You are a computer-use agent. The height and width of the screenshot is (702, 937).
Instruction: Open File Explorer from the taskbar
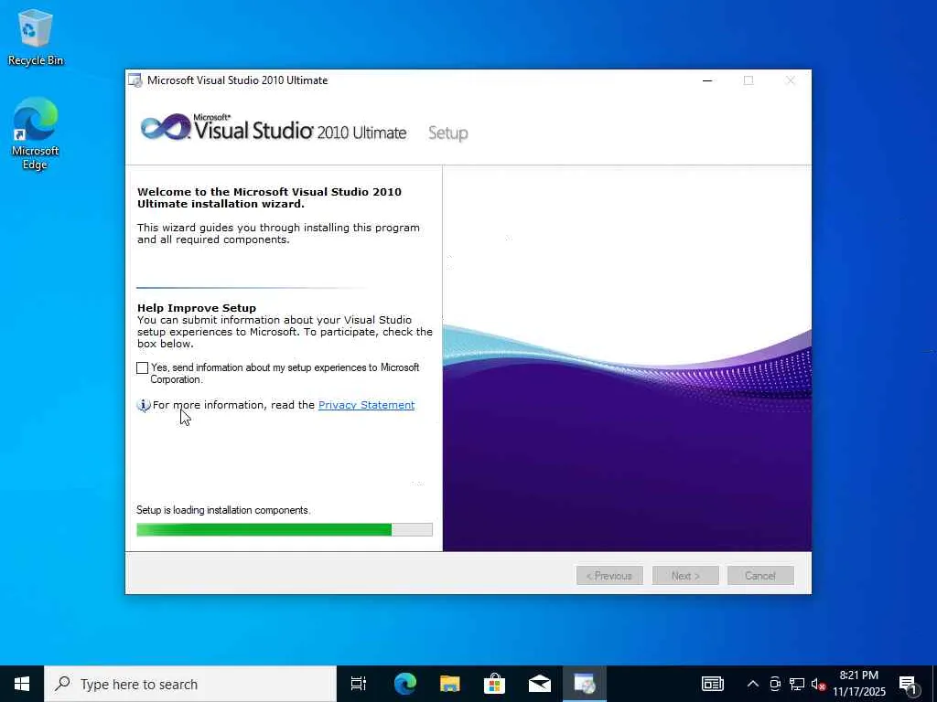point(449,684)
